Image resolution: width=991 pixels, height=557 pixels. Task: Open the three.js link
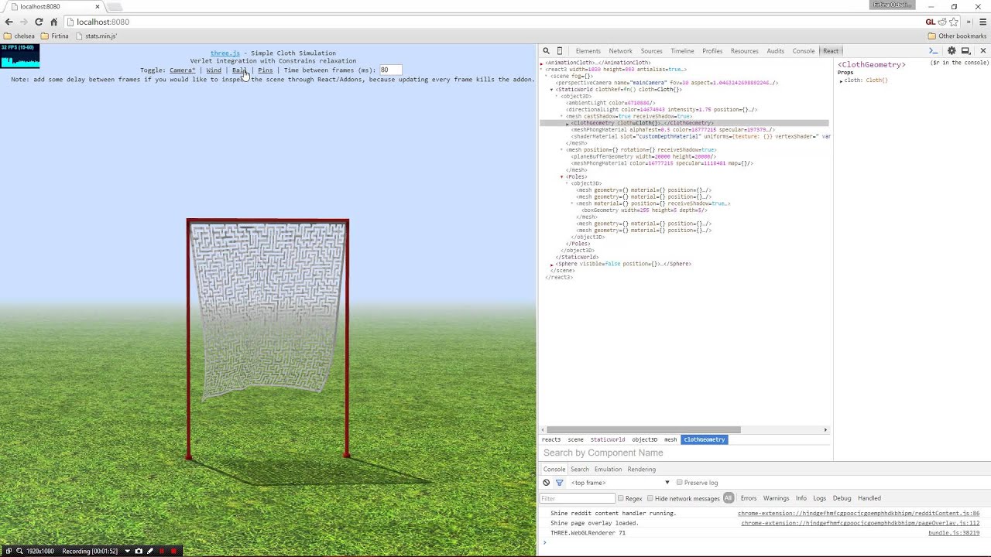click(x=225, y=53)
